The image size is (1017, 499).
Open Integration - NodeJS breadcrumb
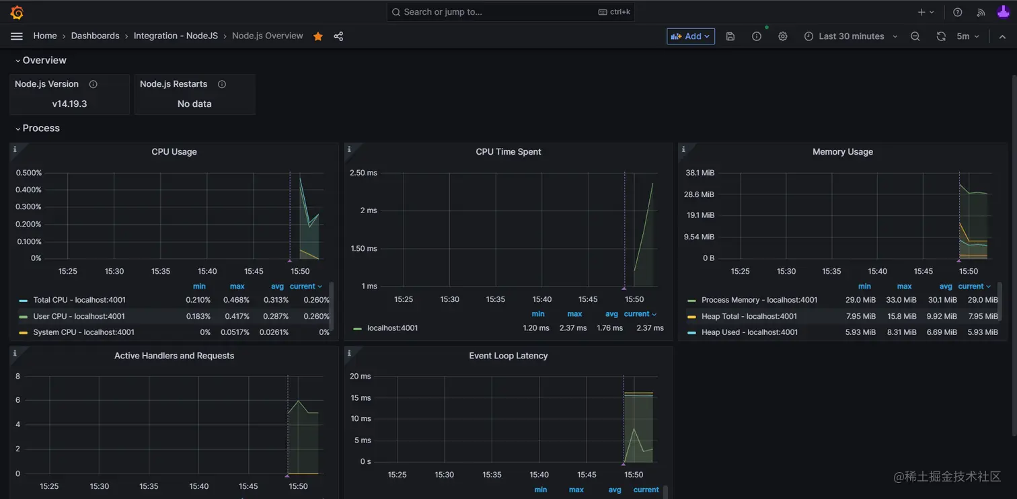coord(176,36)
